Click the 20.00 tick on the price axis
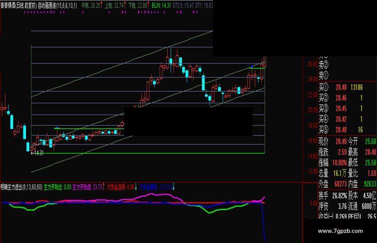 click(x=312, y=110)
